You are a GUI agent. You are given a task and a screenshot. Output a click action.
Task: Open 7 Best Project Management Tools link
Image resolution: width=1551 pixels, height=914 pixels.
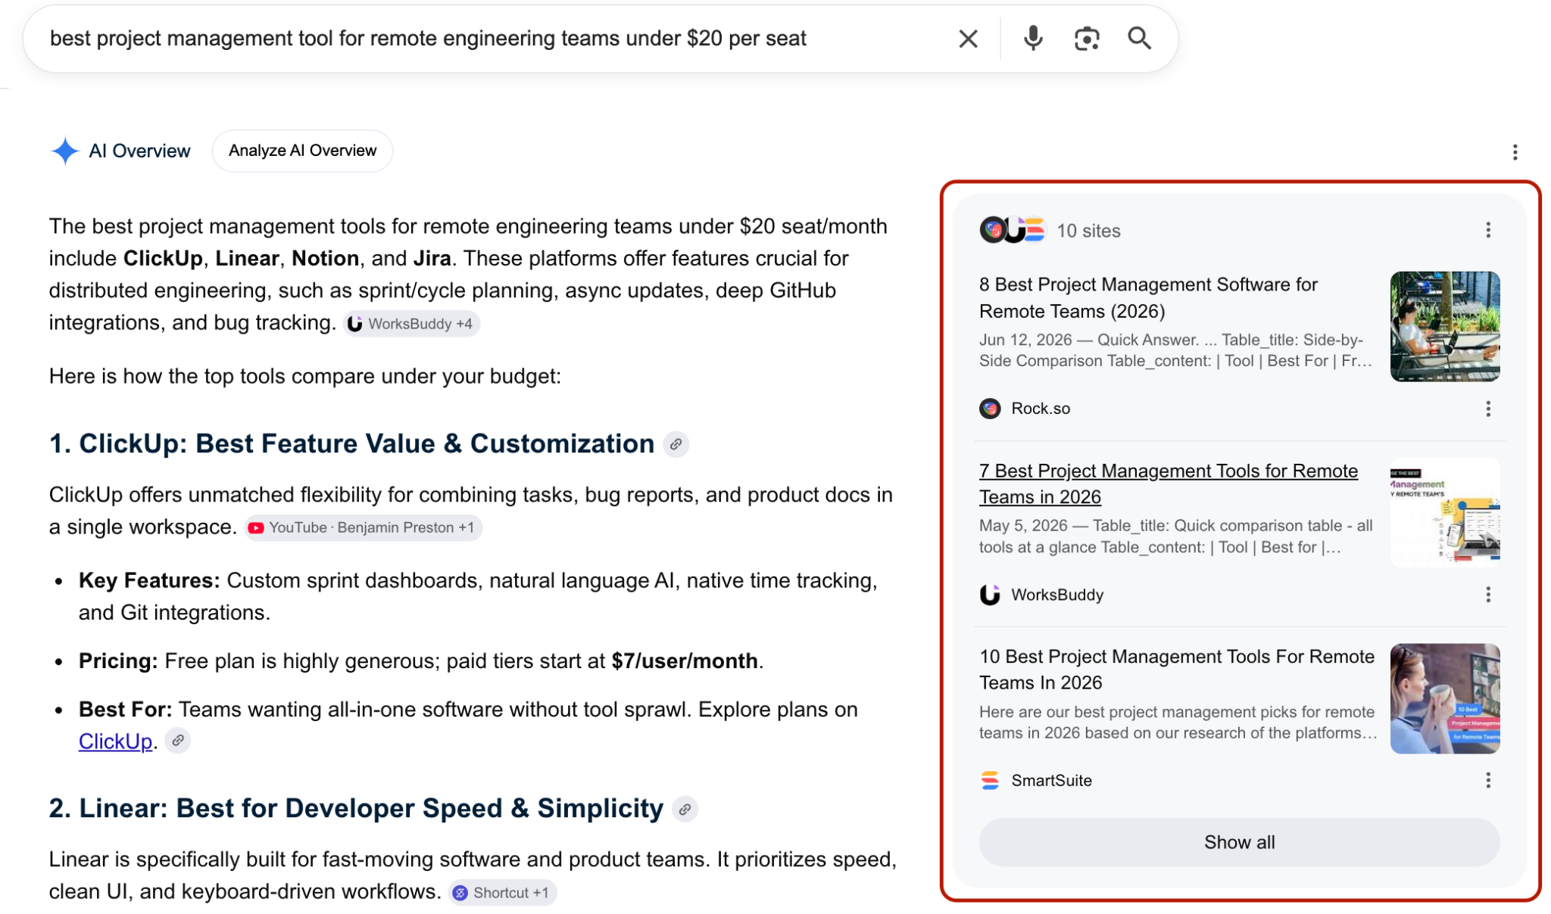click(1168, 483)
